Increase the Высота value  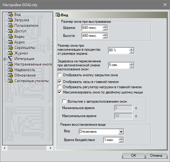pyautogui.click(x=105, y=34)
